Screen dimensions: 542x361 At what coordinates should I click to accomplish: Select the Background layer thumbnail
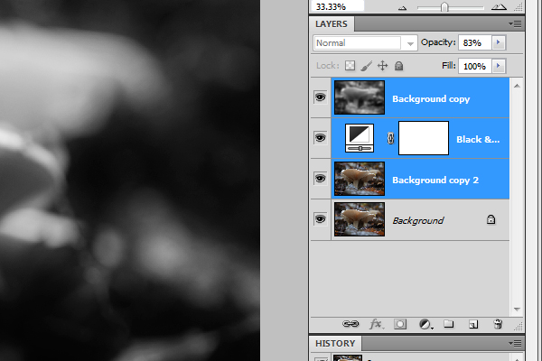(x=360, y=219)
